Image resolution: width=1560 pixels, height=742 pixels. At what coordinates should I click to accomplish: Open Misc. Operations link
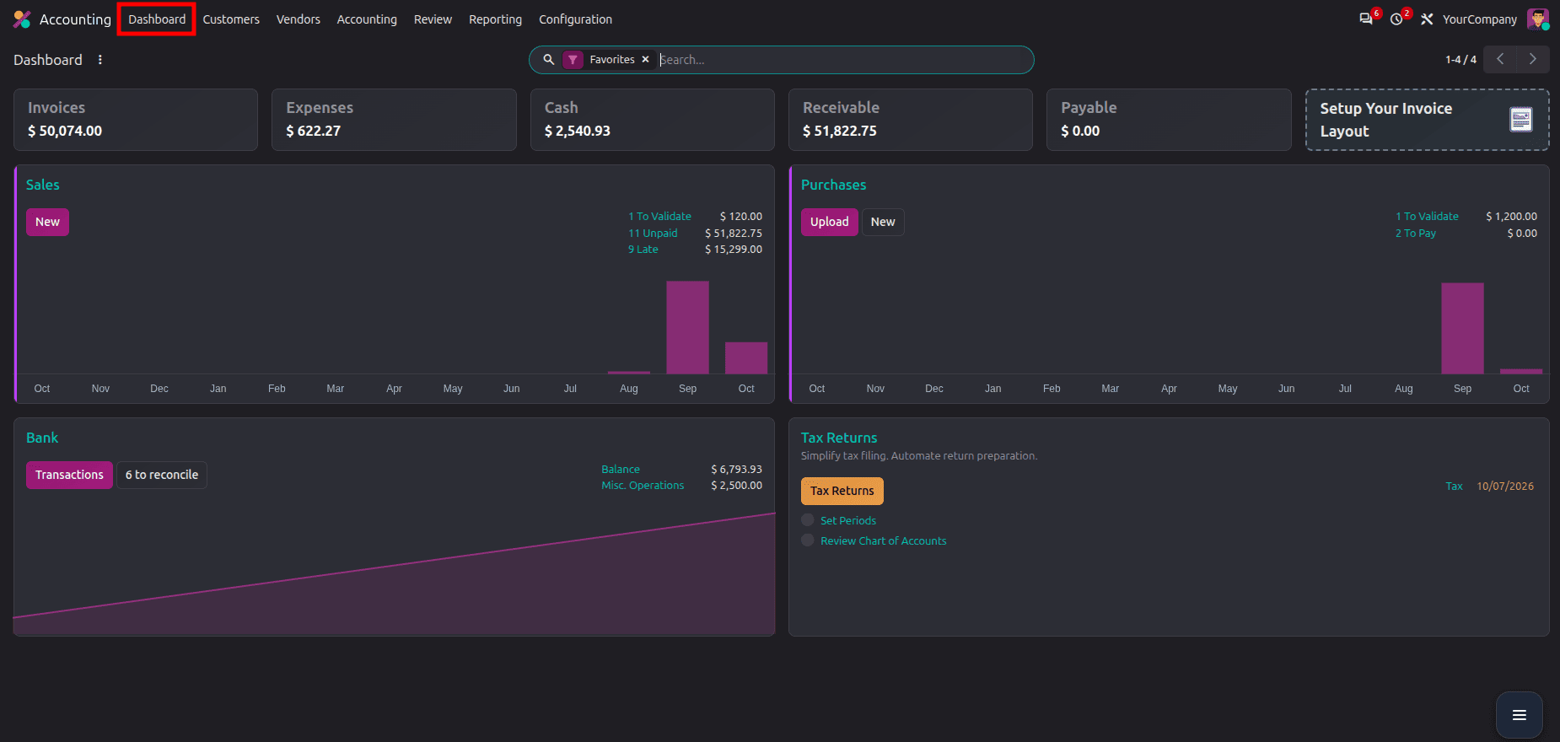point(643,486)
